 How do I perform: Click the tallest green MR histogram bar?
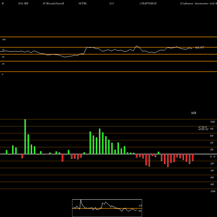(x=25, y=137)
